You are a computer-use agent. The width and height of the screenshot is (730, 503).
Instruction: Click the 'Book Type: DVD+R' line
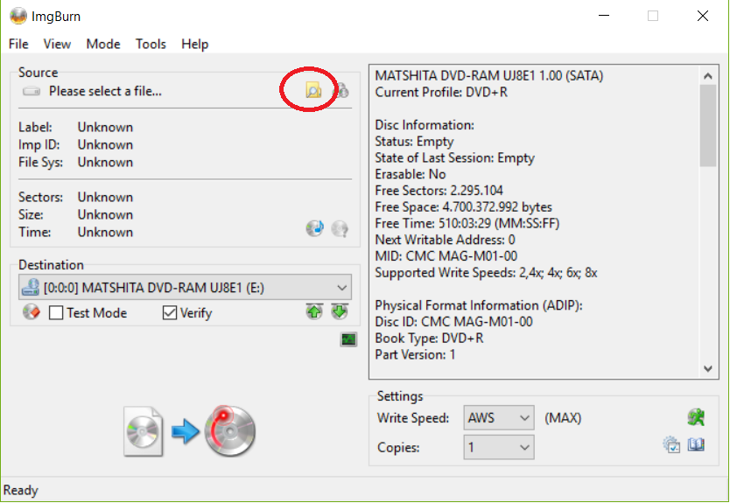pos(429,338)
